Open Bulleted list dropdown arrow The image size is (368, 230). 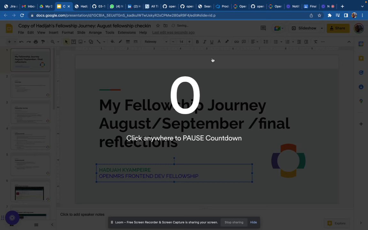tap(281, 42)
